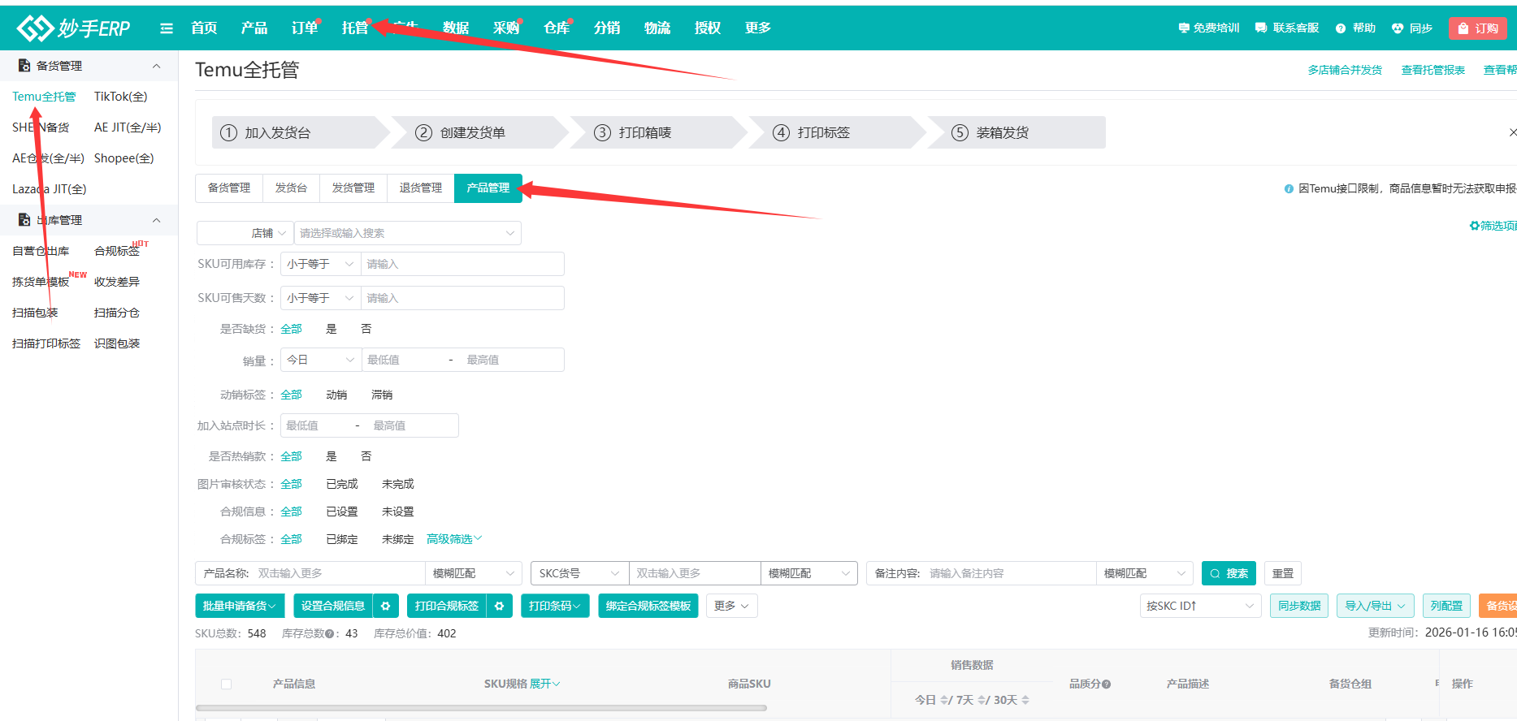
Task: Click the red 订购 button
Action: click(x=1478, y=28)
